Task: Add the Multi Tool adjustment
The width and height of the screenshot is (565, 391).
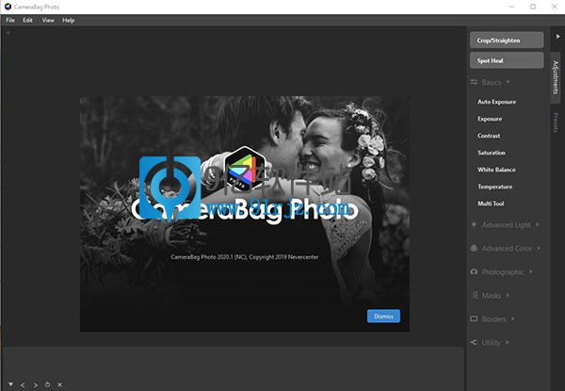Action: tap(491, 204)
